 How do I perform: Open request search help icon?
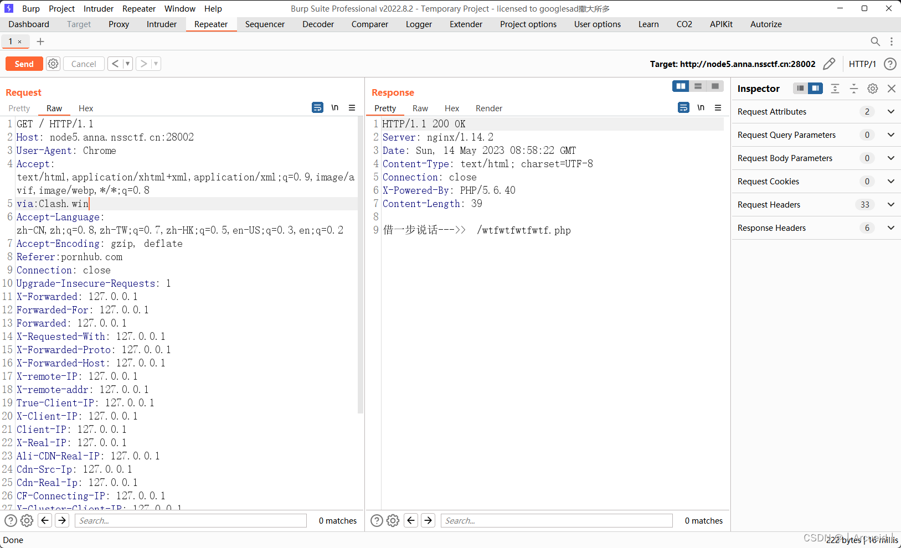coord(11,520)
